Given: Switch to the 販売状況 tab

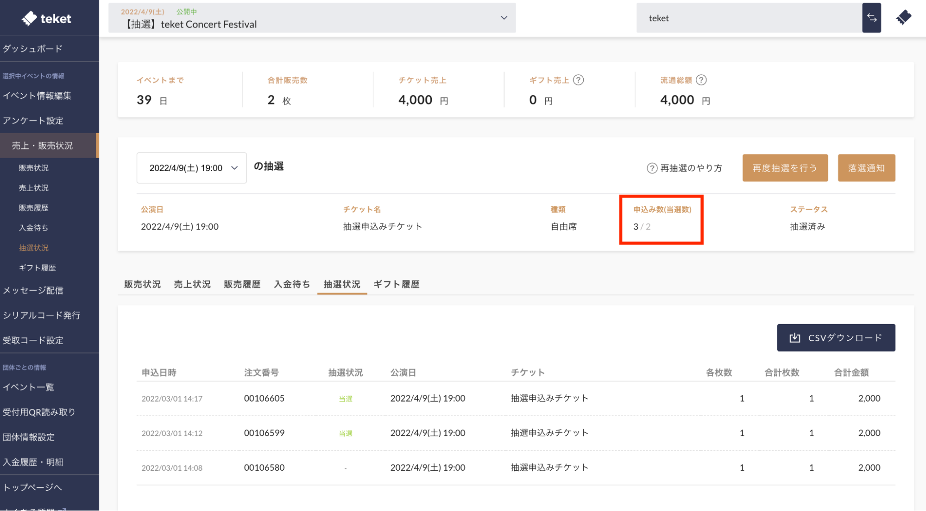Looking at the screenshot, I should (x=142, y=284).
